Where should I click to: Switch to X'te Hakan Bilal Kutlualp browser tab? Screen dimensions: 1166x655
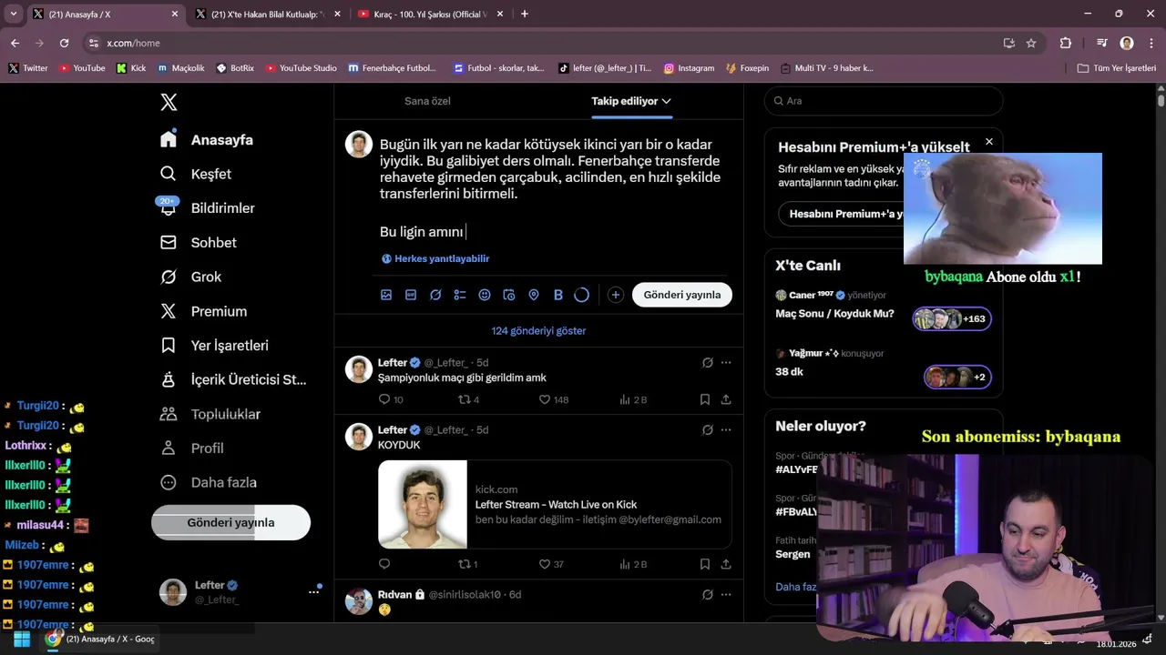coord(270,14)
